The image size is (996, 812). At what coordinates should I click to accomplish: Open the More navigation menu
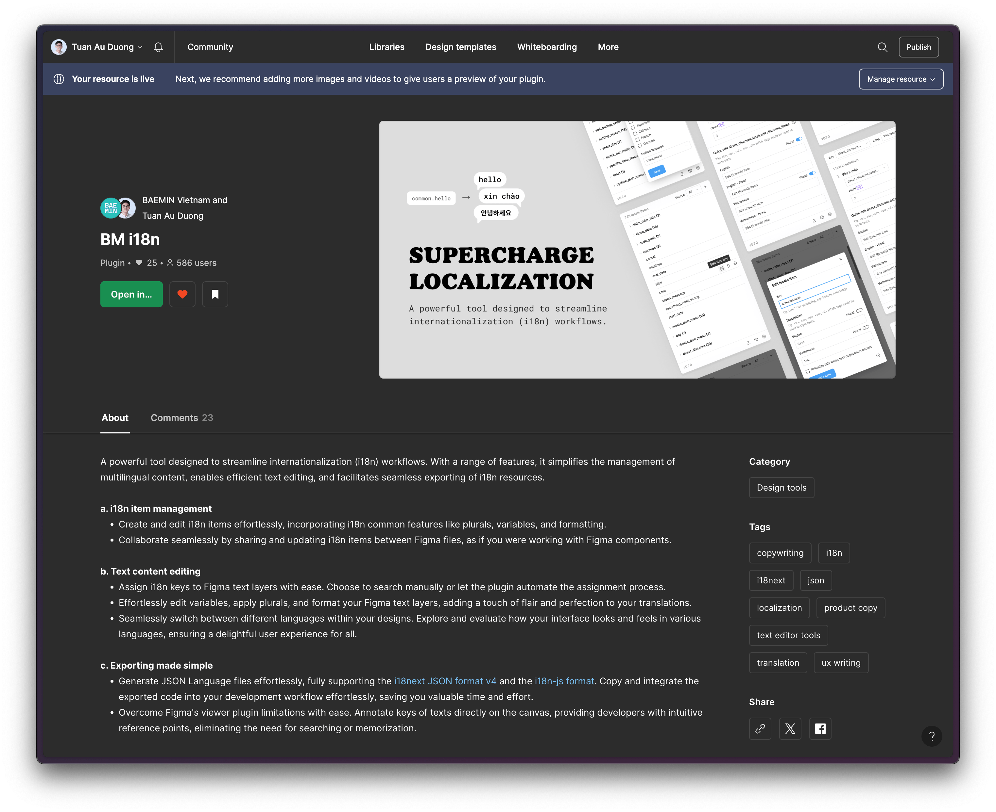pos(608,47)
